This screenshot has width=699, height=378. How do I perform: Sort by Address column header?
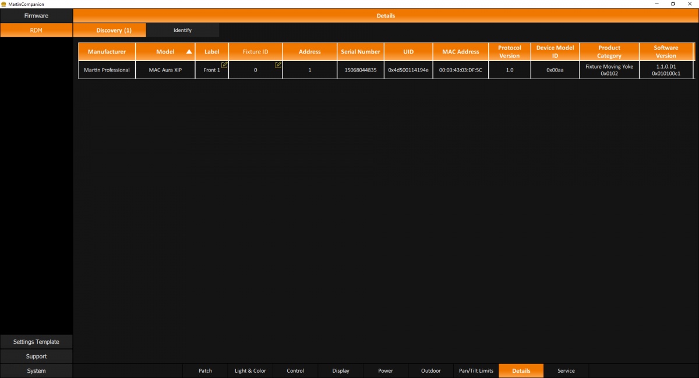tap(310, 52)
